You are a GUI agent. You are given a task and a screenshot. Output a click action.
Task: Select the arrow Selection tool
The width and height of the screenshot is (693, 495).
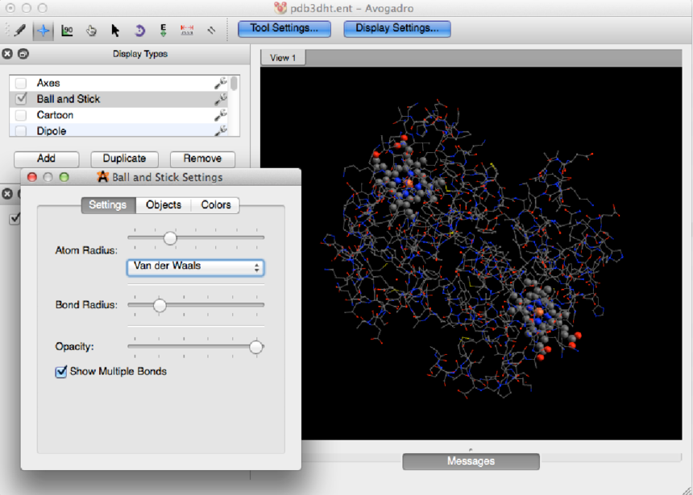(115, 31)
